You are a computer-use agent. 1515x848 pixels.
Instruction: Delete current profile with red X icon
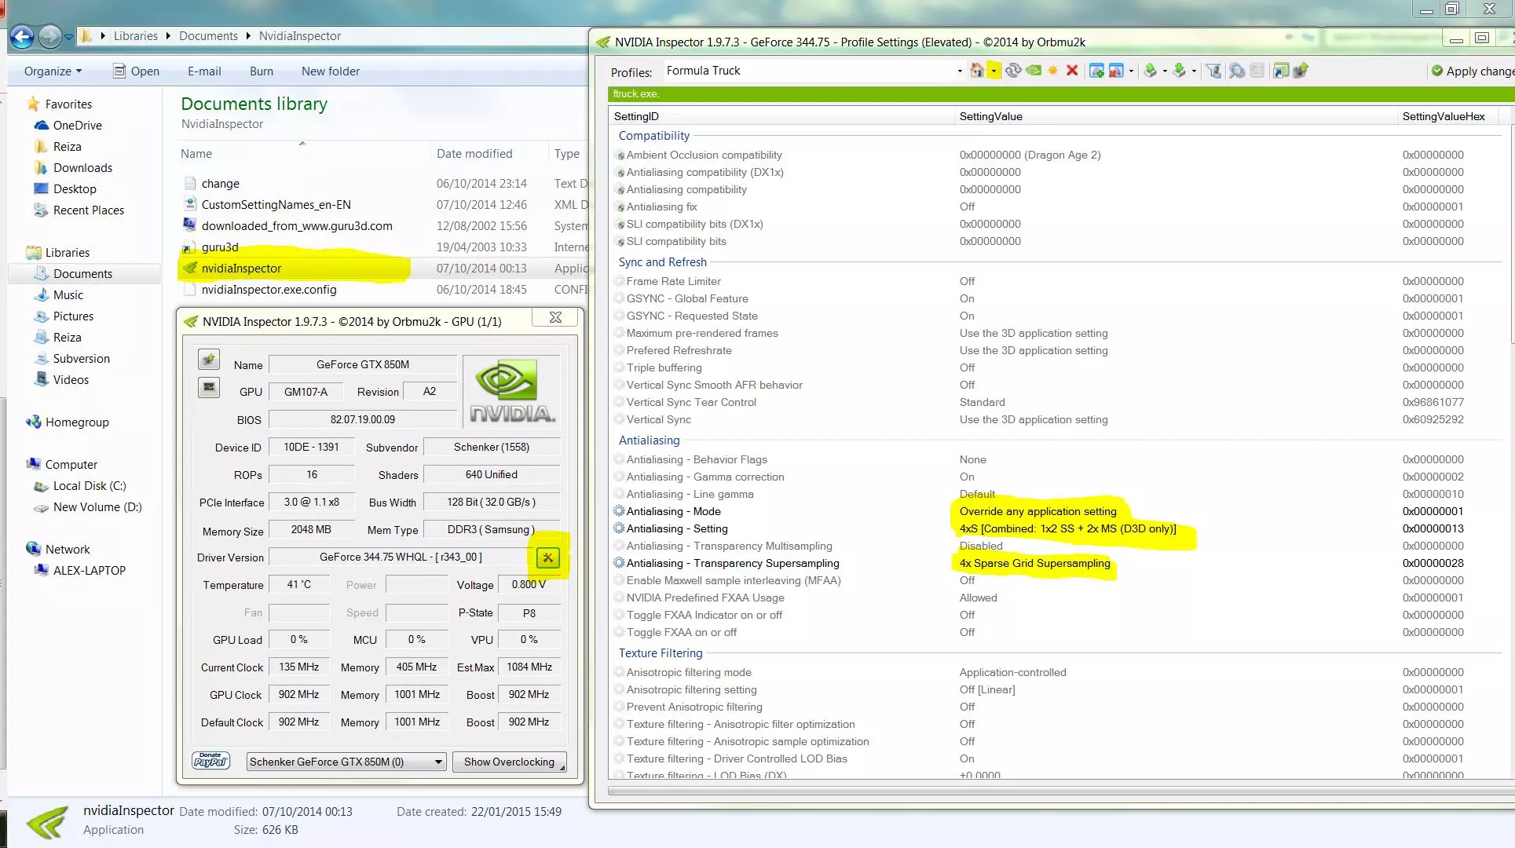[1072, 71]
